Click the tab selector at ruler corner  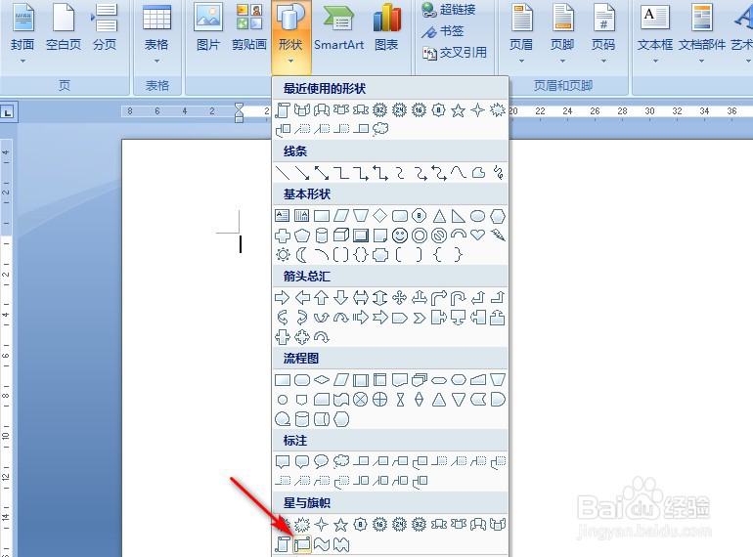(8, 112)
